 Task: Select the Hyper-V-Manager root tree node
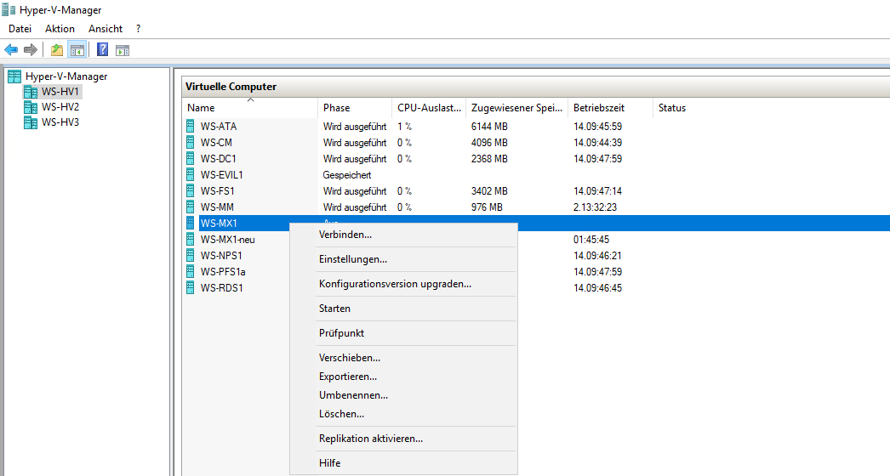point(66,76)
